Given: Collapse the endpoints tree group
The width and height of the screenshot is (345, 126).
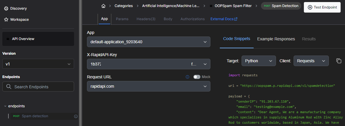Looking at the screenshot, I should coord(5,106).
